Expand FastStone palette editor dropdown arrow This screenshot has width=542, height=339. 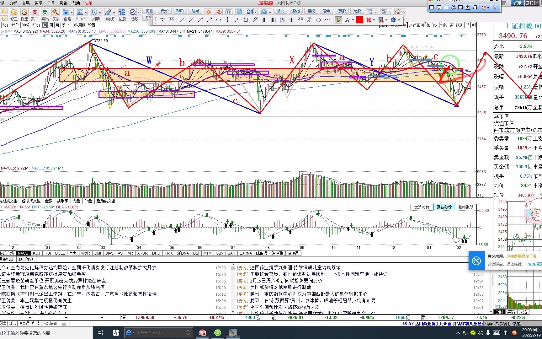point(488,8)
